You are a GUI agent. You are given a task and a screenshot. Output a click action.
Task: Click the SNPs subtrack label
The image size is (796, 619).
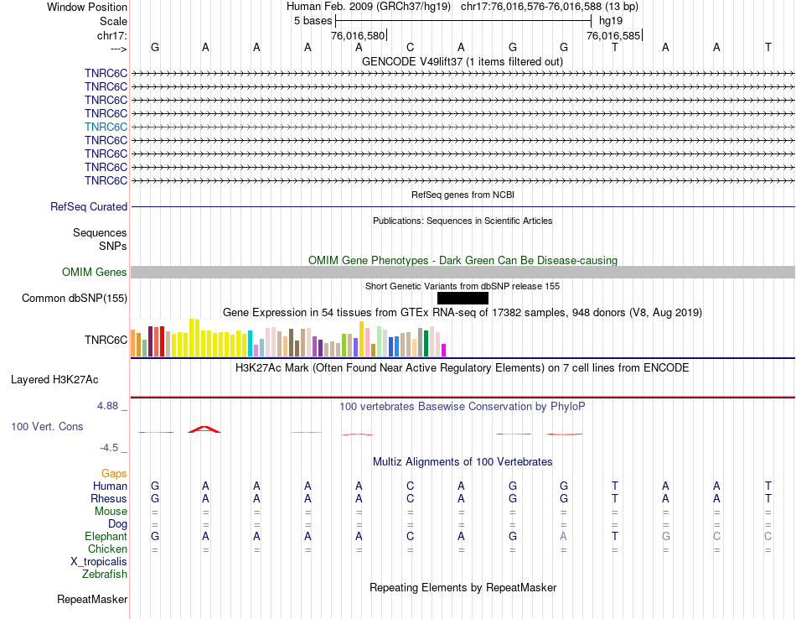pyautogui.click(x=113, y=246)
